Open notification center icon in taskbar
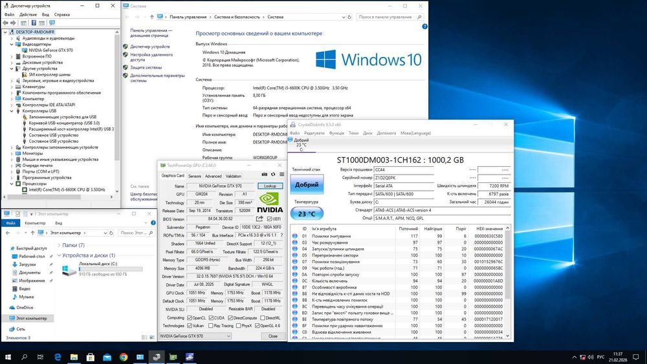The height and width of the screenshot is (364, 647). [x=636, y=357]
